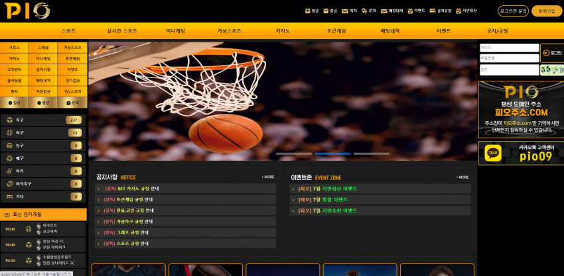564x276 pixels.
Task: Select 미식축구 American football row
Action: [x=43, y=184]
